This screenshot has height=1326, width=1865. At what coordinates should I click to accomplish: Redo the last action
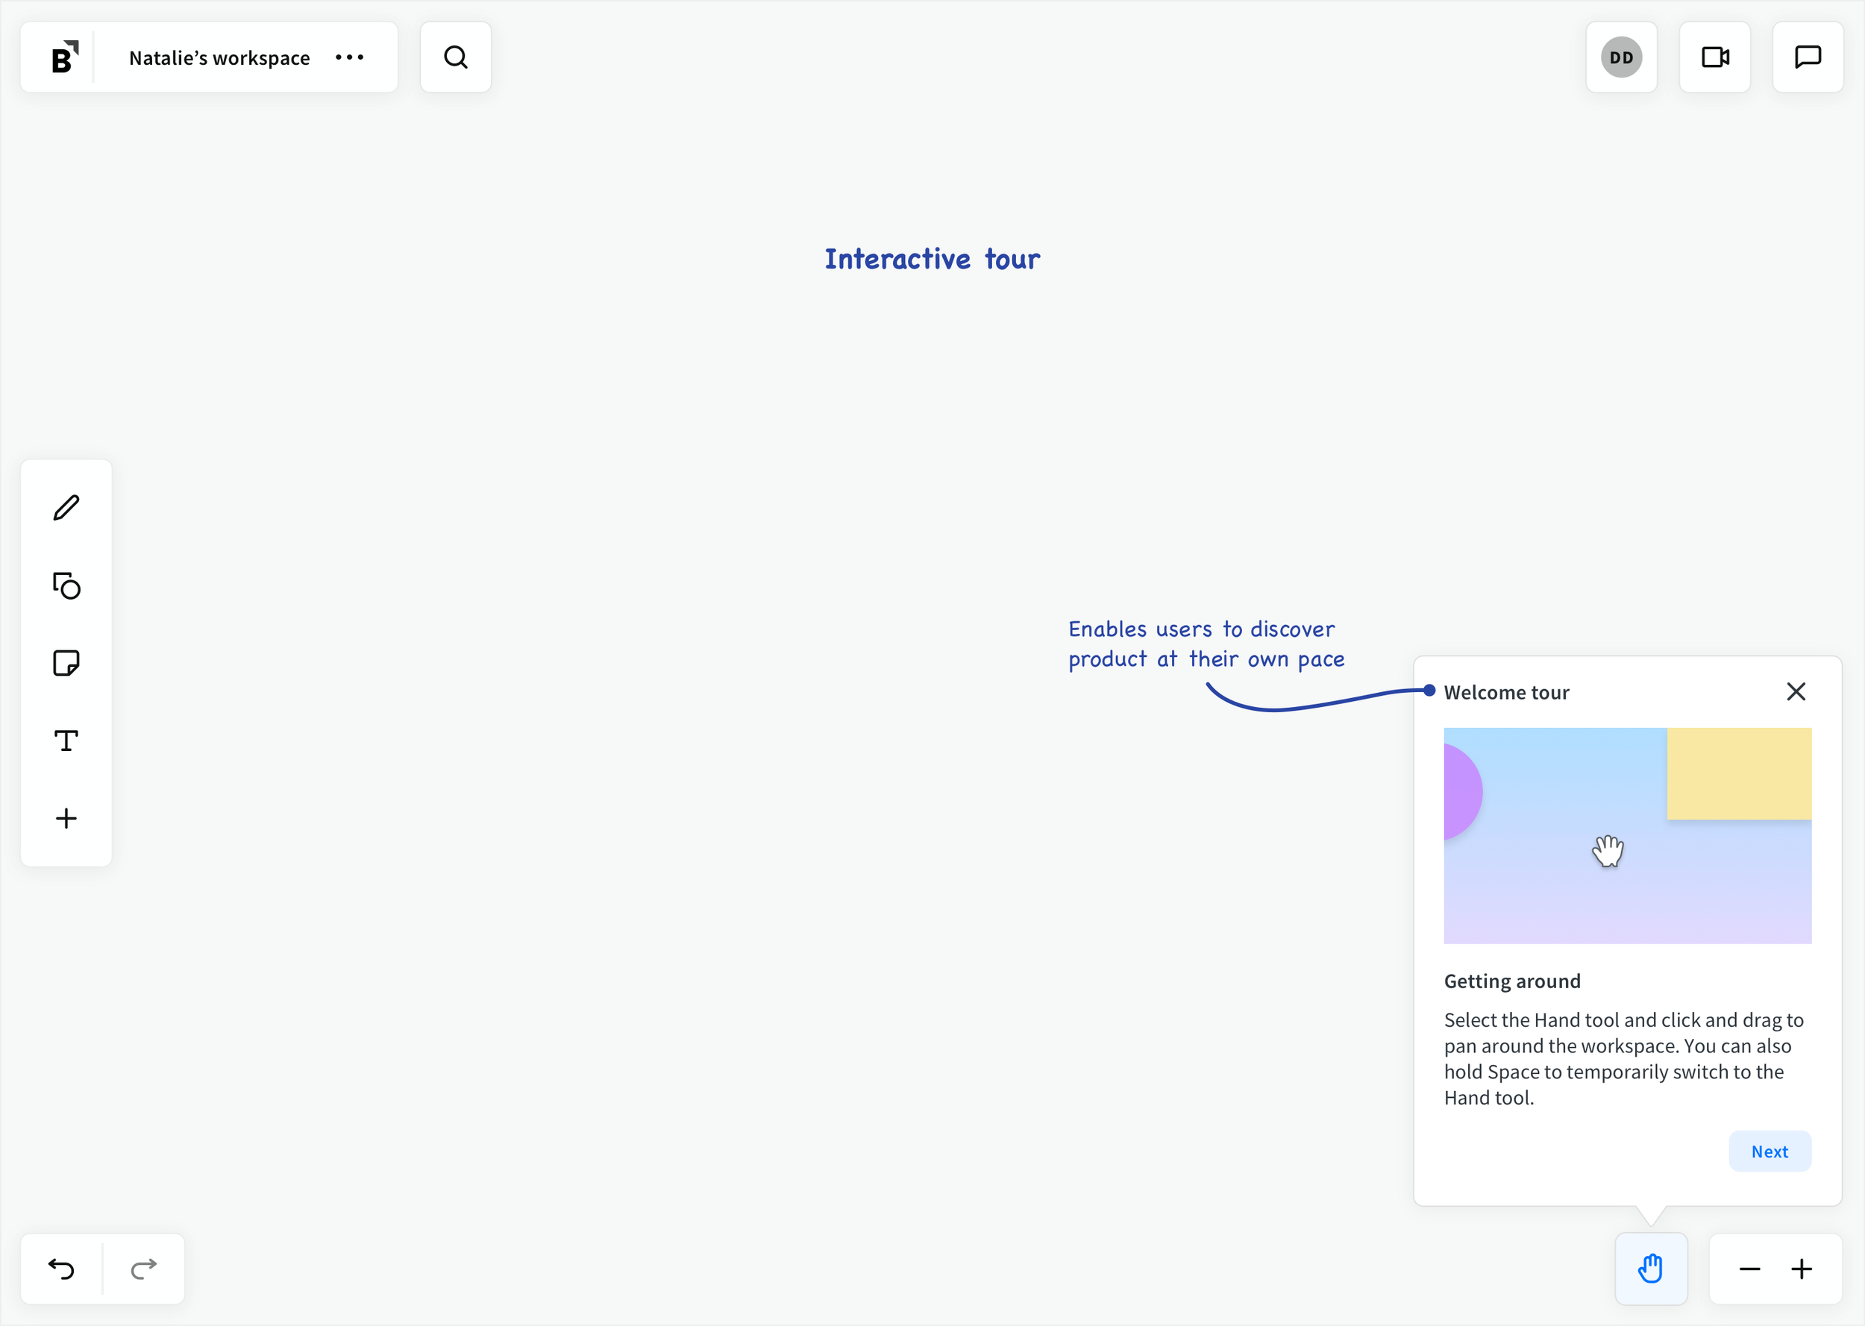coord(144,1269)
